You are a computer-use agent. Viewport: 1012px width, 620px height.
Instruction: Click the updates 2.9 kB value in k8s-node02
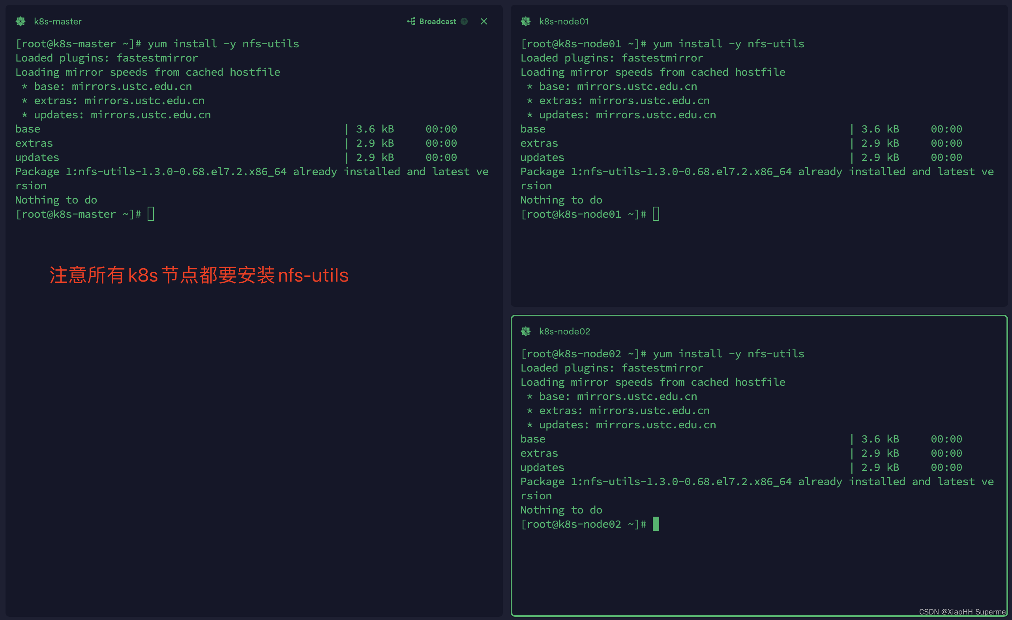tap(880, 467)
